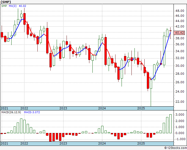Click 2024 on the MACD timeline
The width and height of the screenshot is (187, 150).
[x=102, y=143]
